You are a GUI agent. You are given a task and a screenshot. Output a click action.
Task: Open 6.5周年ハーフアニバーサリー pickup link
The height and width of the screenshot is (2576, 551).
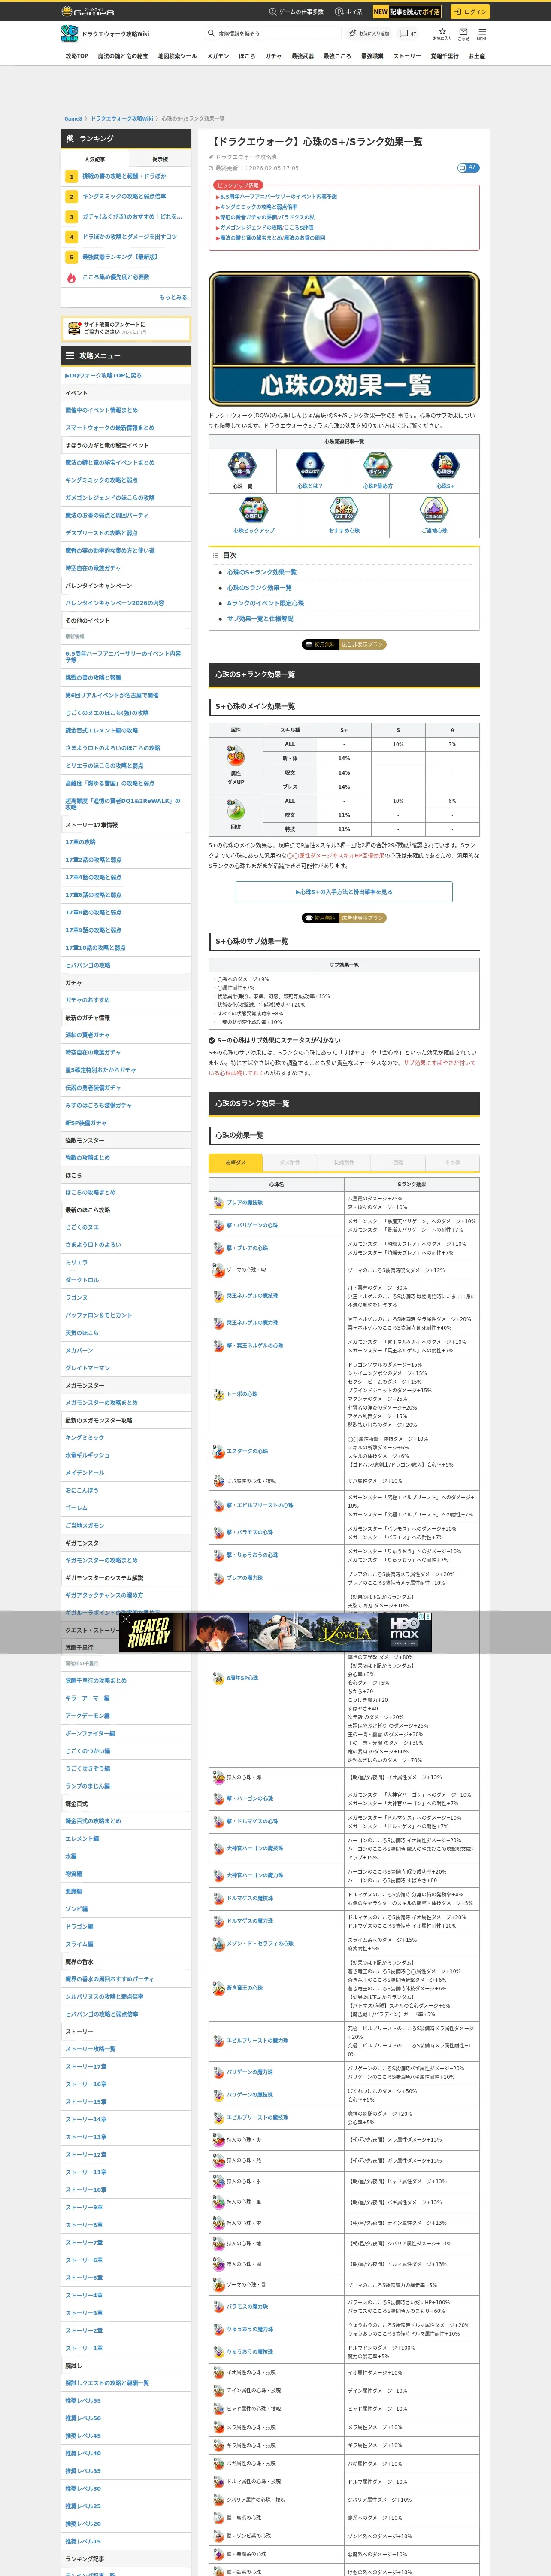pos(278,197)
